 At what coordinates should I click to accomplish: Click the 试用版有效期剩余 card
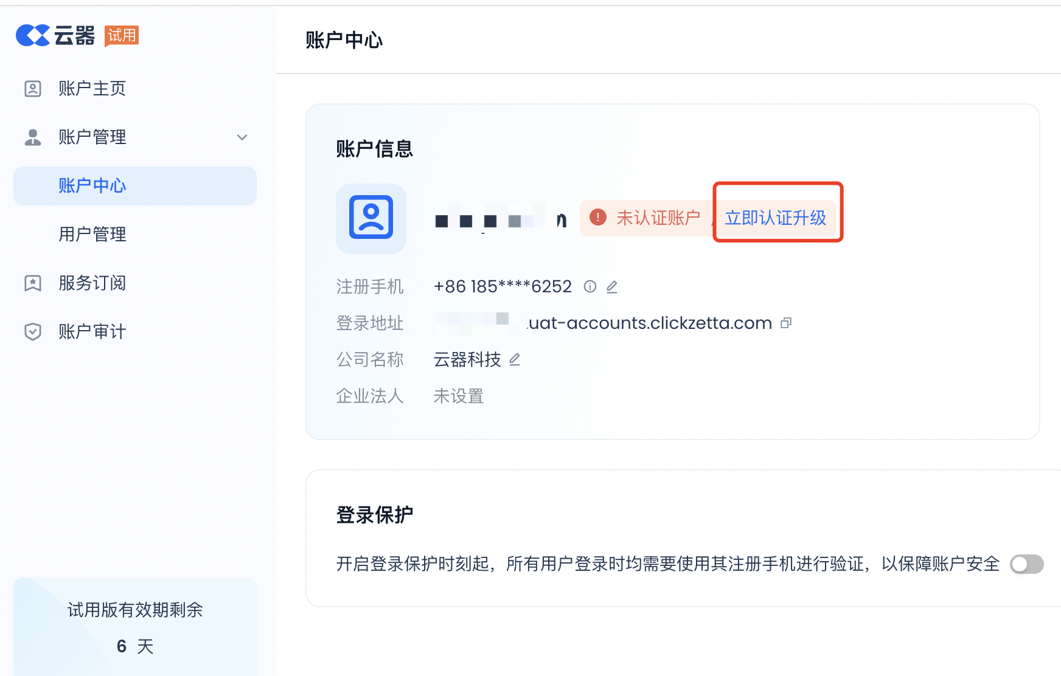point(135,626)
